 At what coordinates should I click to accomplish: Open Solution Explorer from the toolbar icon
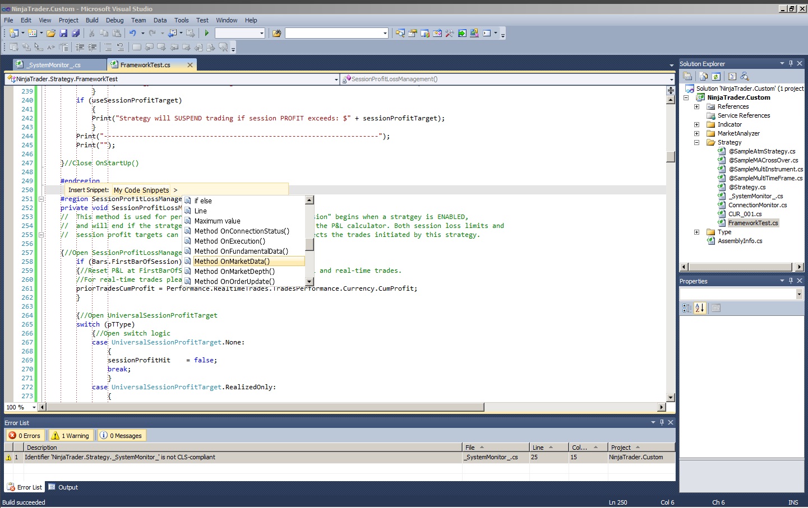(x=400, y=34)
